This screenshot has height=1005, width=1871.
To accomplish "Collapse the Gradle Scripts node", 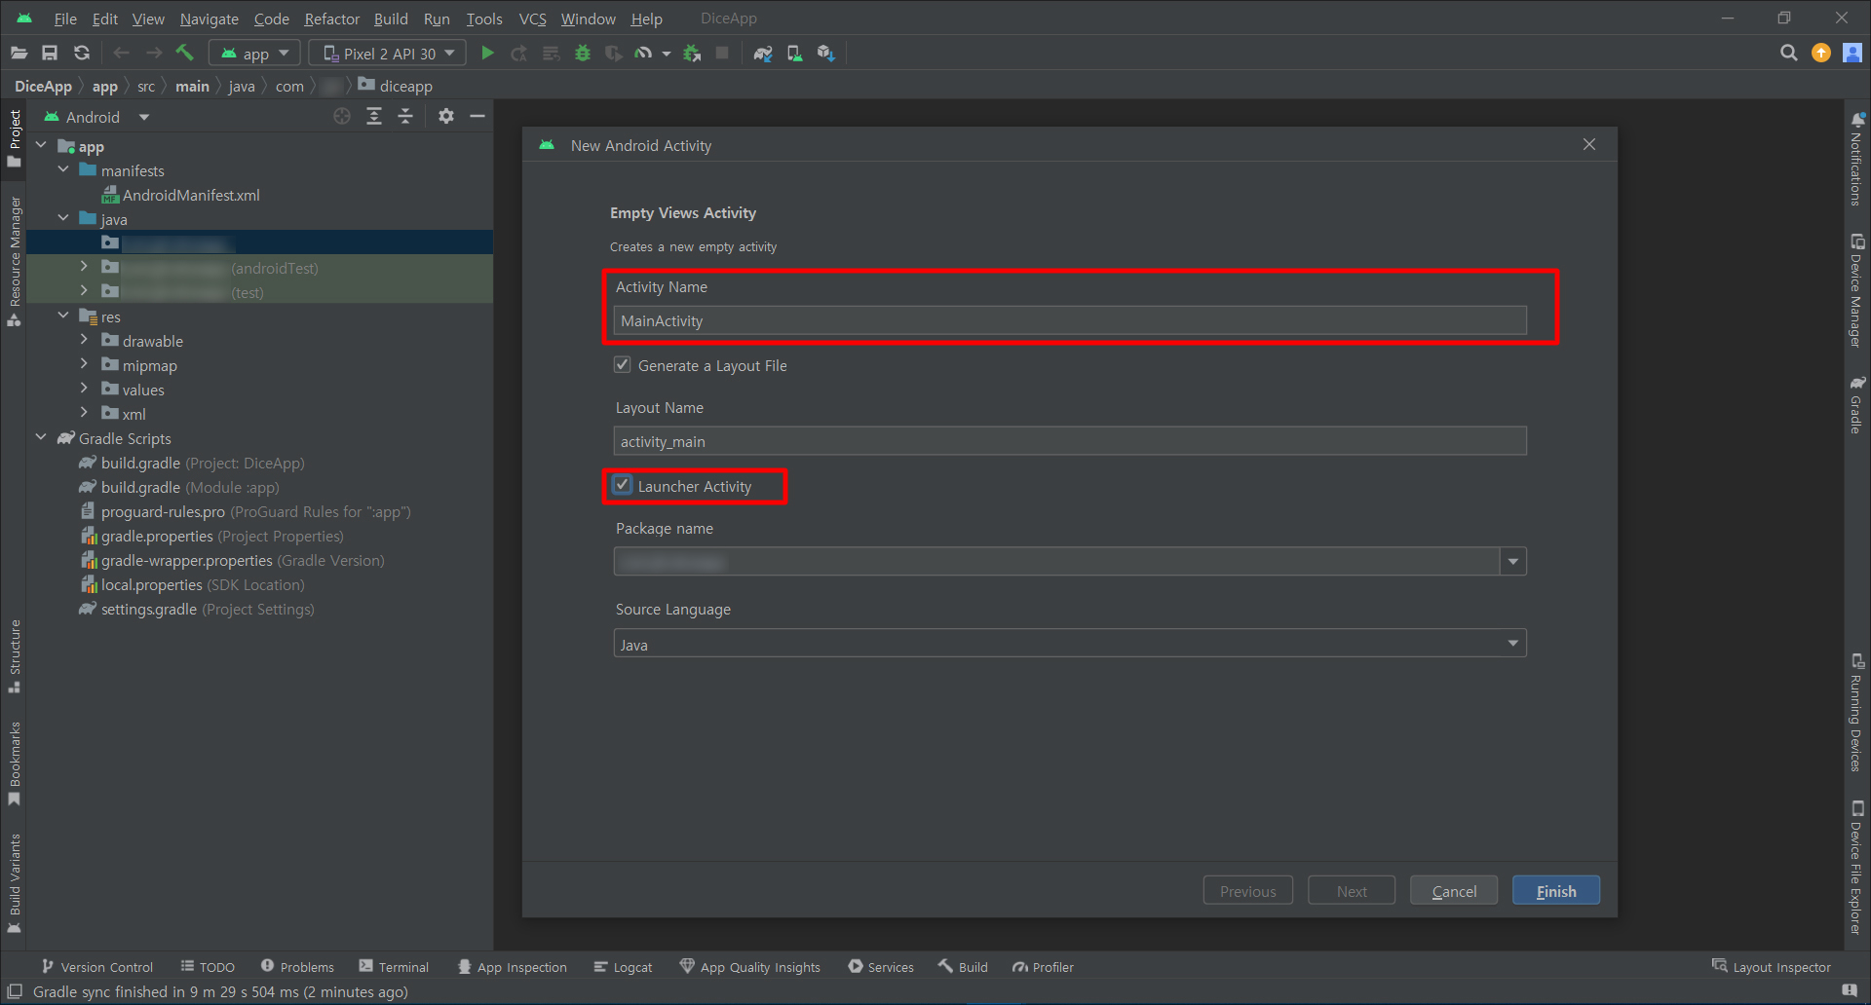I will pyautogui.click(x=41, y=437).
